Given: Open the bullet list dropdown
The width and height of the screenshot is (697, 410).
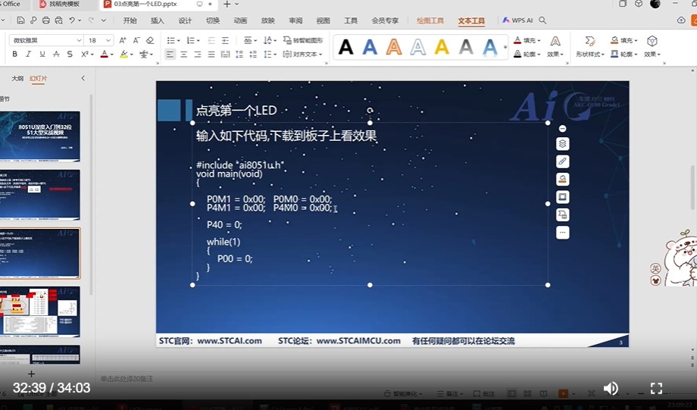Looking at the screenshot, I should click(x=178, y=40).
